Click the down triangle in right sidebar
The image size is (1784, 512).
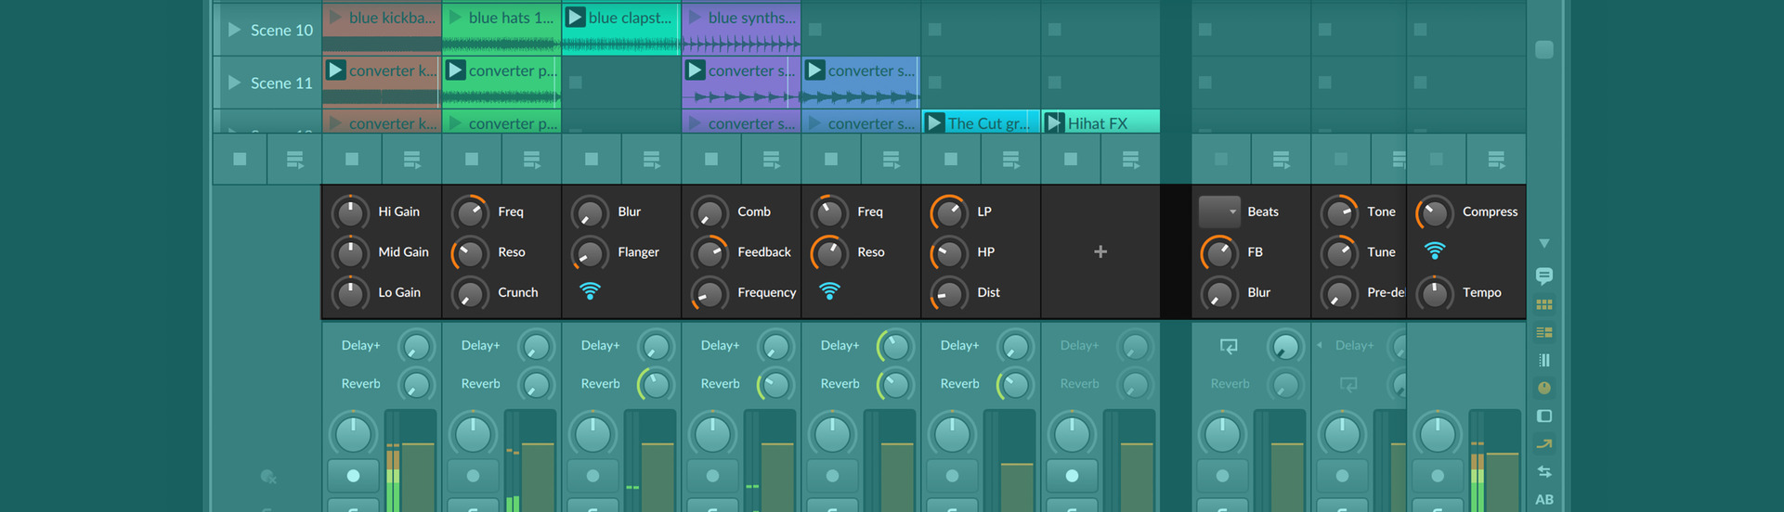[1544, 244]
